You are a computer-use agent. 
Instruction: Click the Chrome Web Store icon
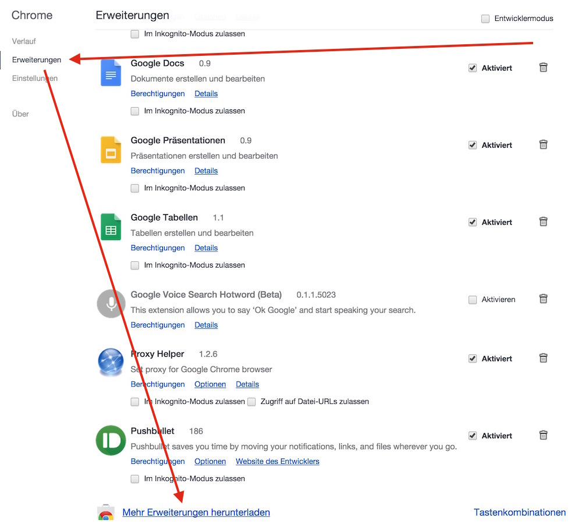pos(106,512)
